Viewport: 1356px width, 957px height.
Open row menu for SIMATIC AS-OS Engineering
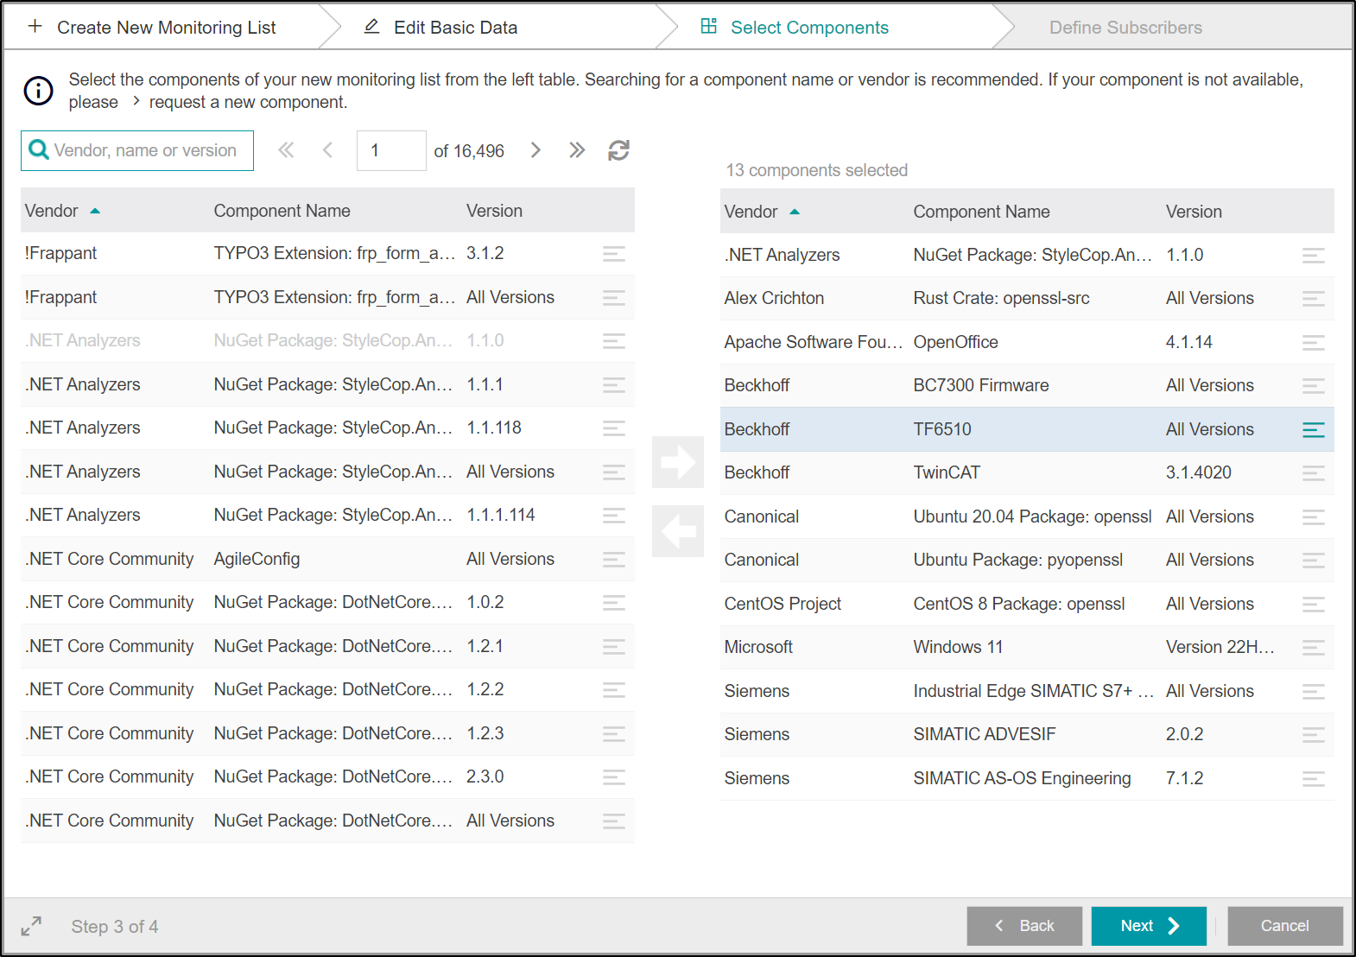(1314, 778)
